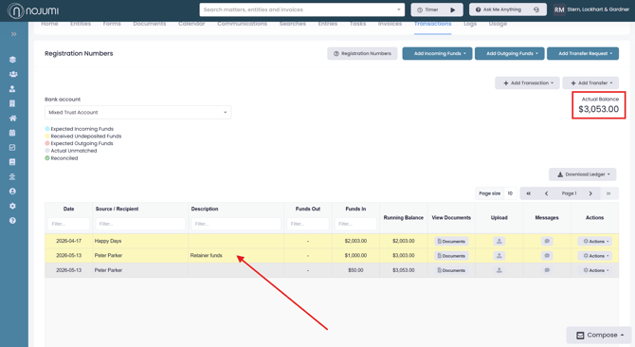Start the timer play button
The height and width of the screenshot is (347, 635).
(453, 9)
